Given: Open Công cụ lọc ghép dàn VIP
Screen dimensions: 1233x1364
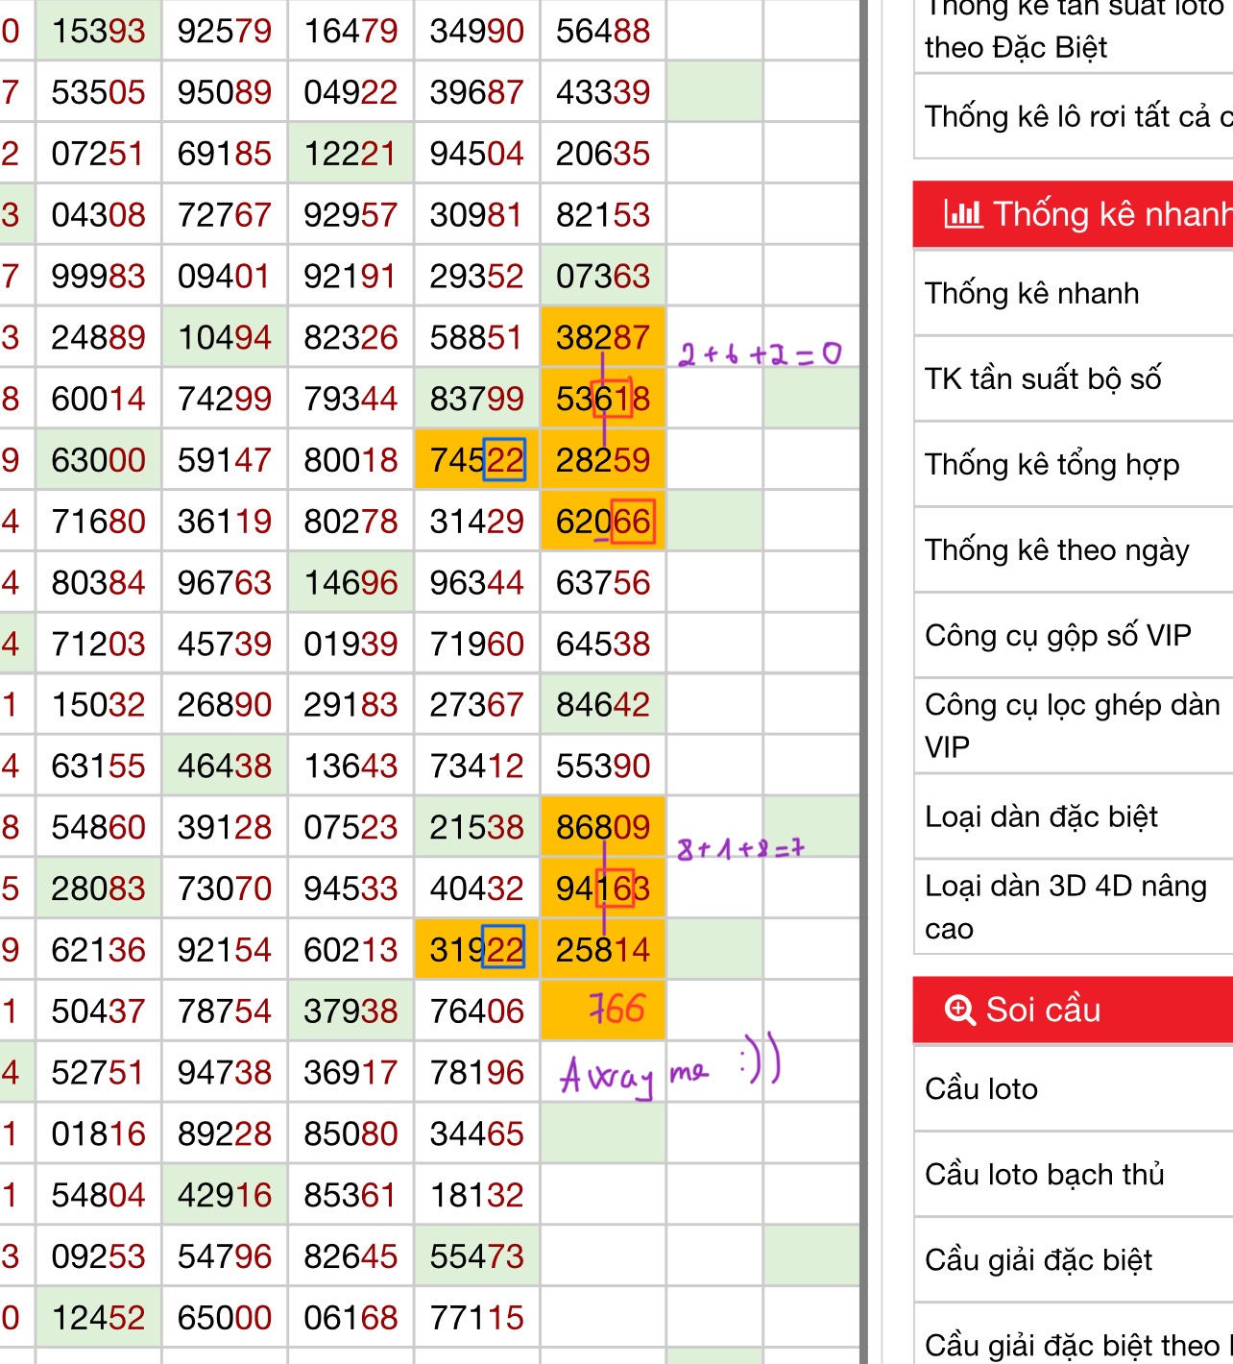Looking at the screenshot, I should (x=1072, y=725).
